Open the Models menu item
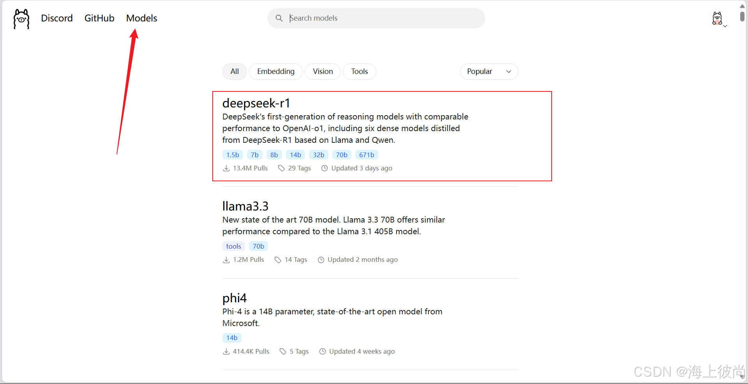Image resolution: width=748 pixels, height=384 pixels. tap(141, 18)
